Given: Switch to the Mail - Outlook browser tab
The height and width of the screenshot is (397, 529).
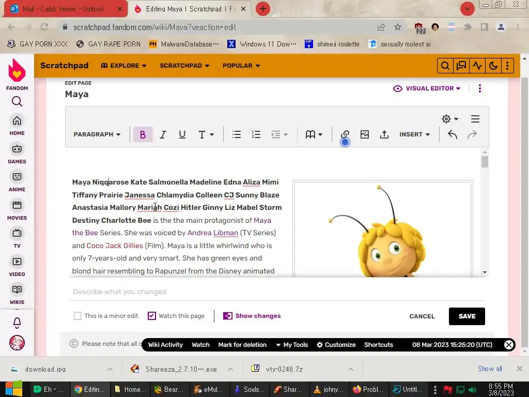Looking at the screenshot, I should 65,9.
